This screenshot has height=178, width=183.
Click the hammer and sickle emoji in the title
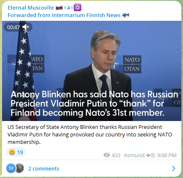pyautogui.click(x=68, y=8)
